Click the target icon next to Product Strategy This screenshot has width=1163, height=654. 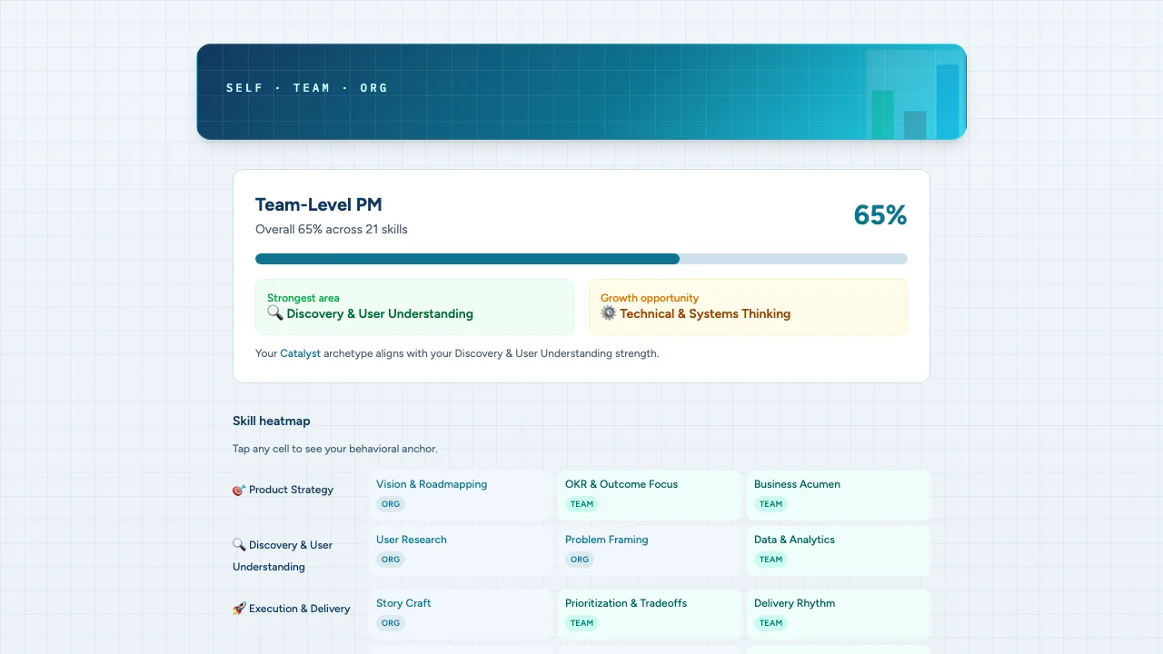[x=239, y=490]
